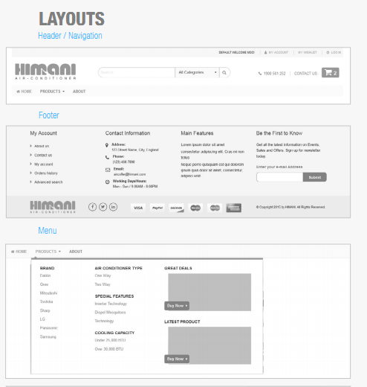Click Buy Now under Great Deals
The image size is (367, 387).
pos(177,306)
